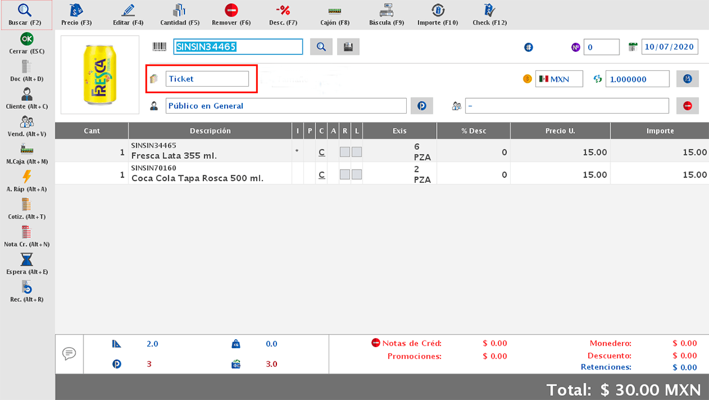
Task: Open Cliente (Alt+C) in sidebar
Action: pos(27,98)
